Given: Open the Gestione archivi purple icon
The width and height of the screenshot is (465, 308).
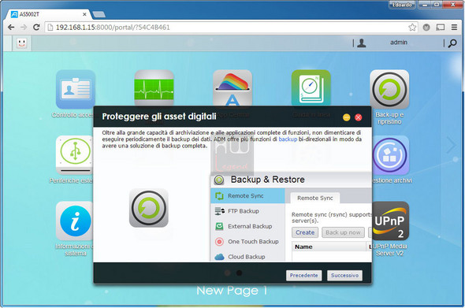Looking at the screenshot, I should click(x=390, y=155).
